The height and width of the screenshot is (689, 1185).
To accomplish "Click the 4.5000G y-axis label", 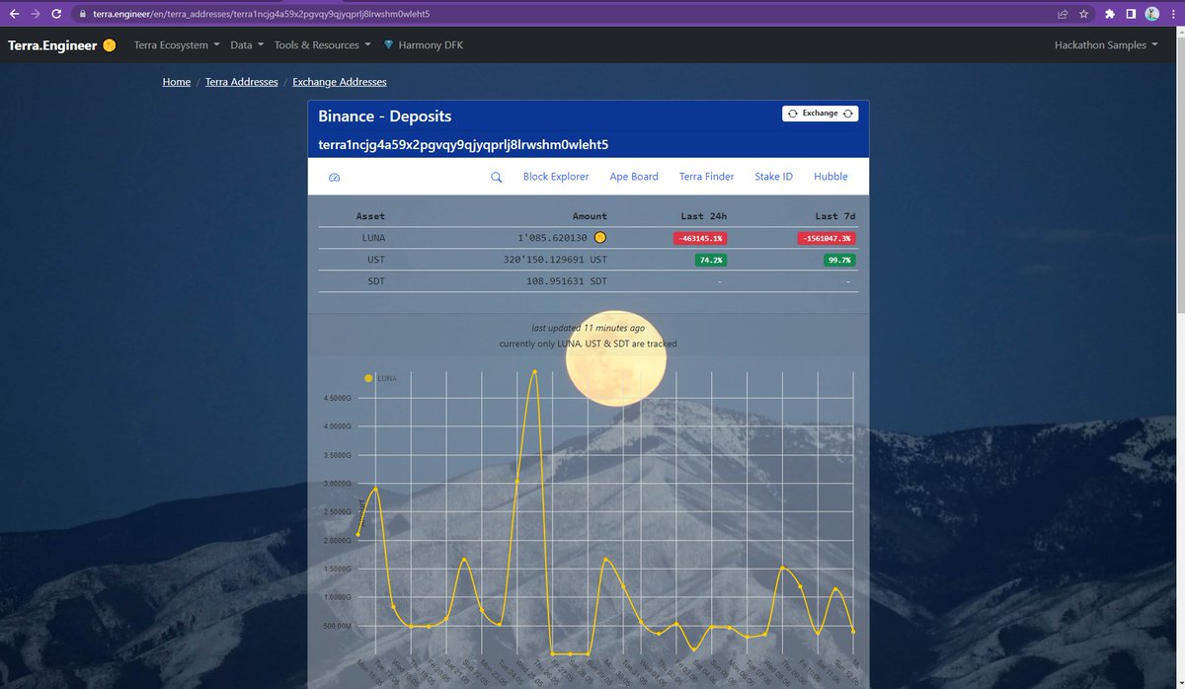I will click(336, 399).
